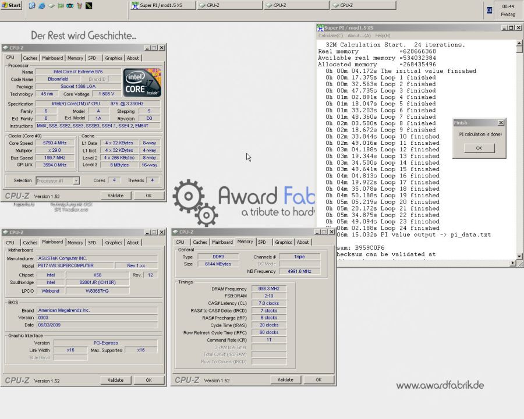The width and height of the screenshot is (524, 419).
Task: Click OK in Mainboard CPU-Z window
Action: point(148,380)
